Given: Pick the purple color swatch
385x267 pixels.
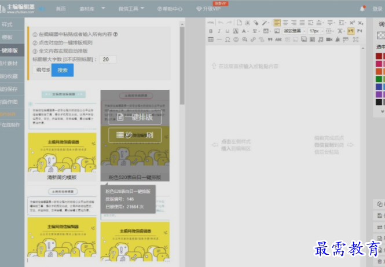Looking at the screenshot, I should pyautogui.click(x=379, y=94).
